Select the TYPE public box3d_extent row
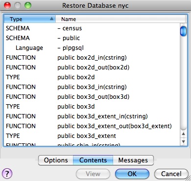 pyautogui.click(x=92, y=136)
